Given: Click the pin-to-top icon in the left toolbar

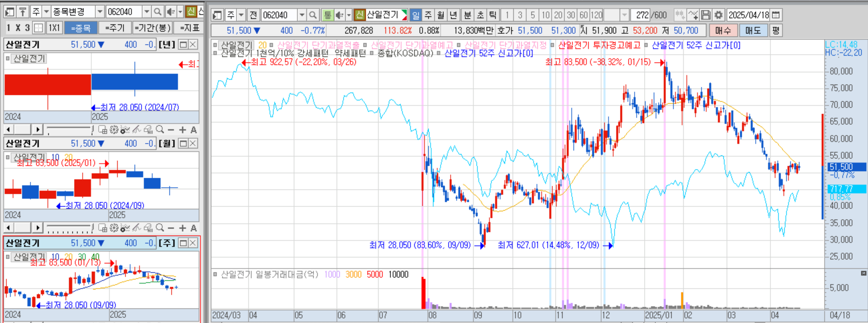Looking at the screenshot, I should pyautogui.click(x=22, y=12).
